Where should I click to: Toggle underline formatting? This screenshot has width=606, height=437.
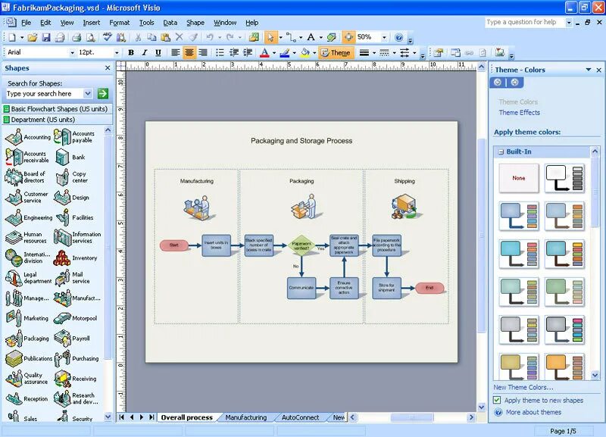coord(157,52)
